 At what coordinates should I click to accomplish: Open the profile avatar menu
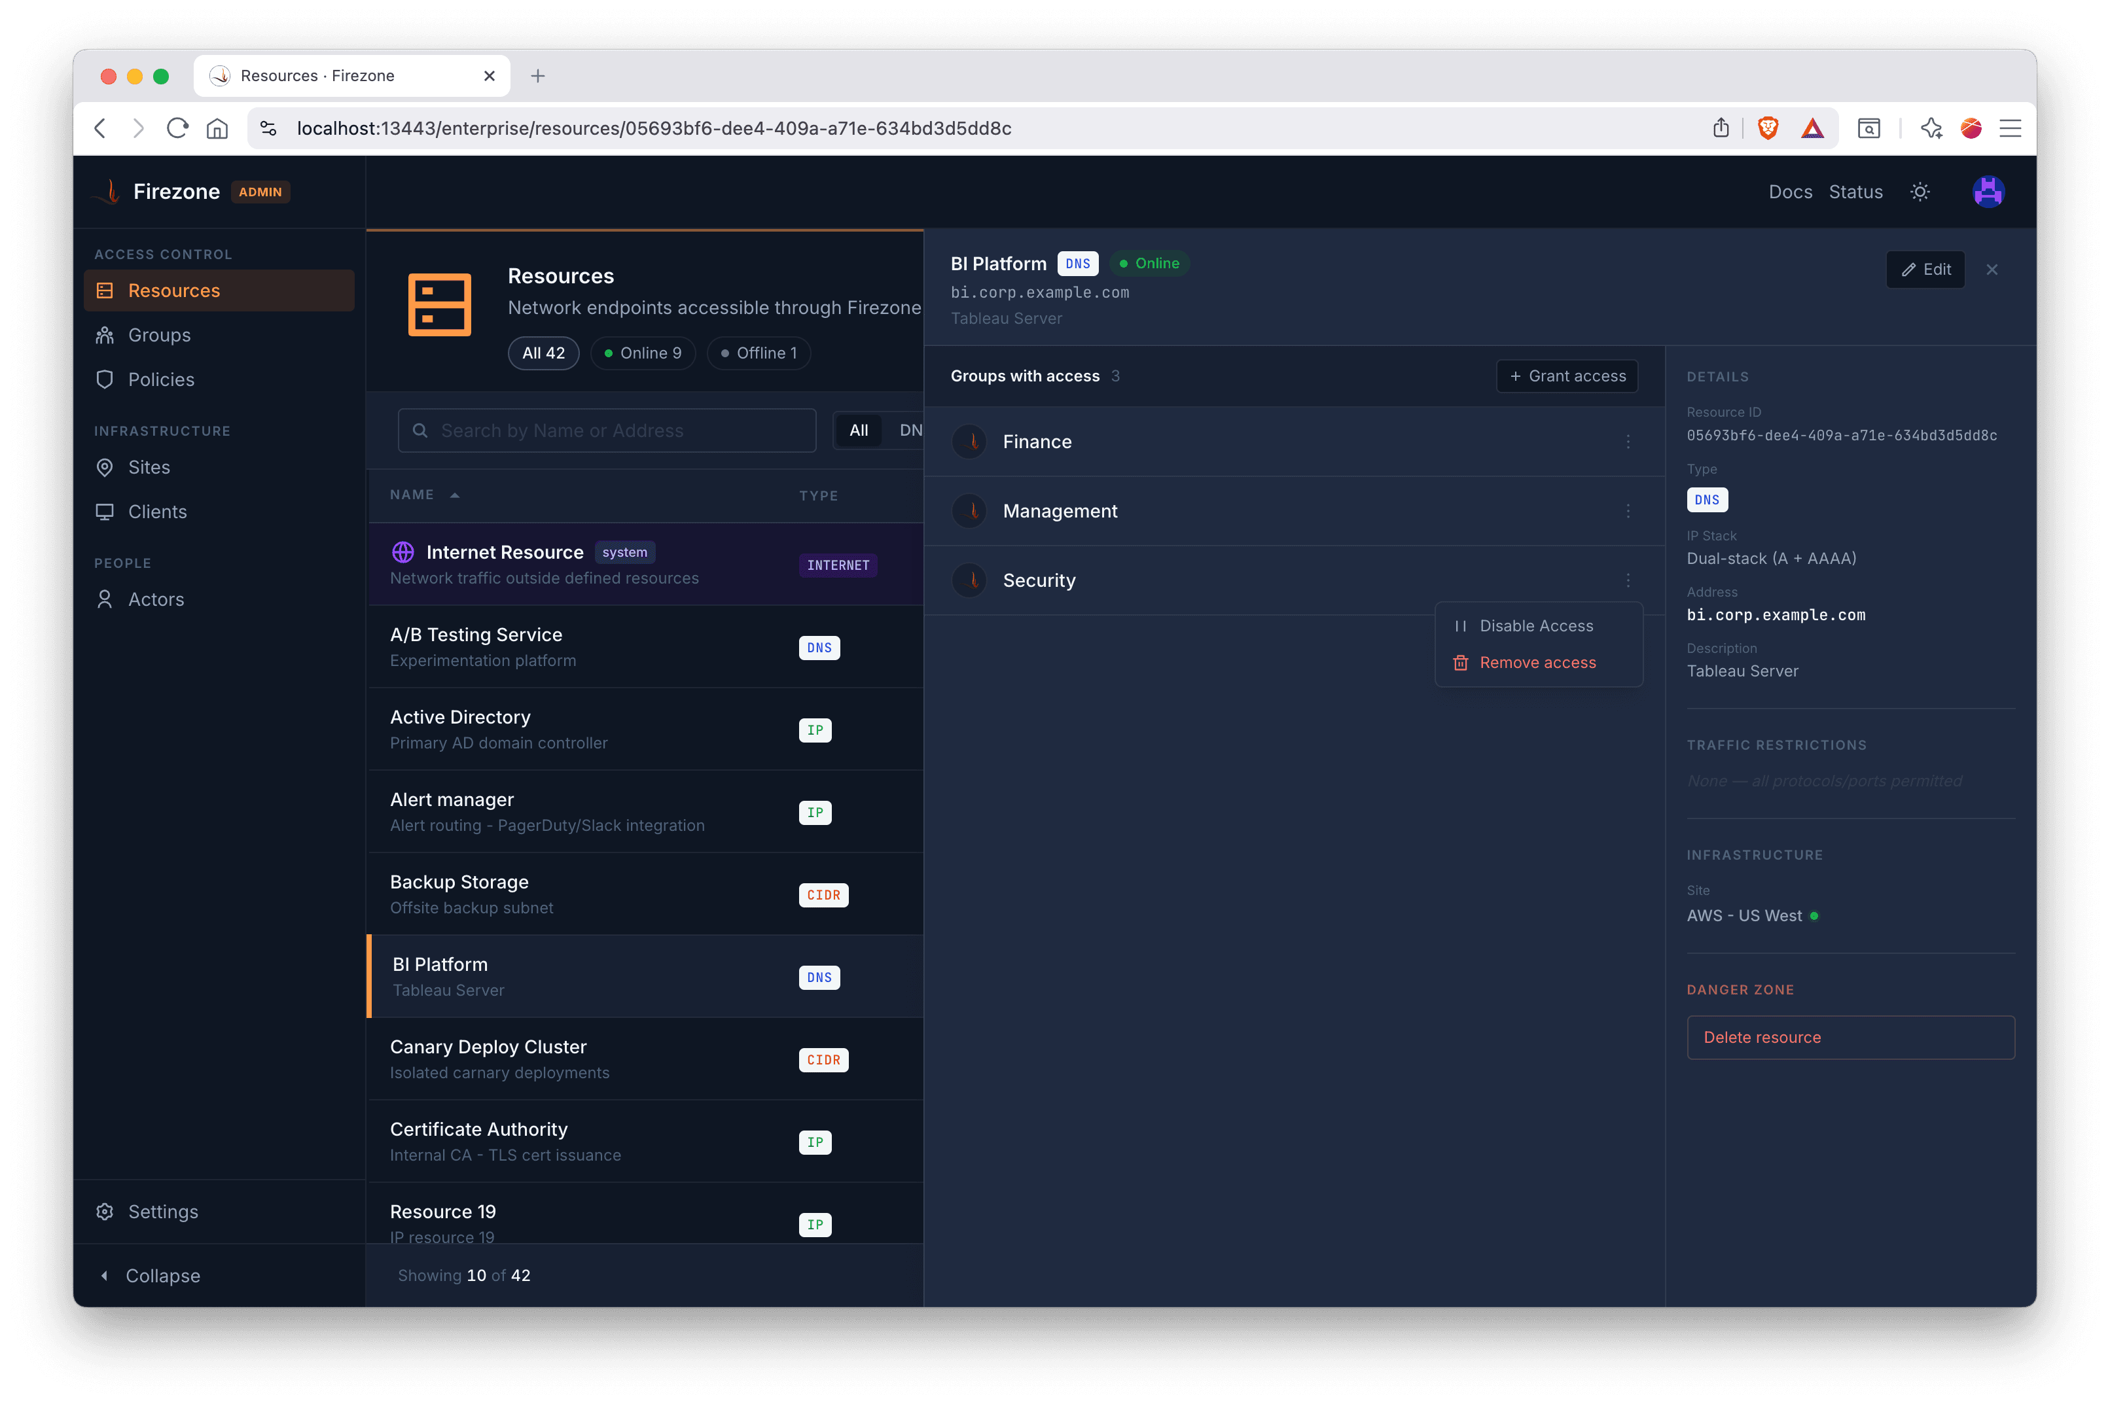pyautogui.click(x=1988, y=191)
